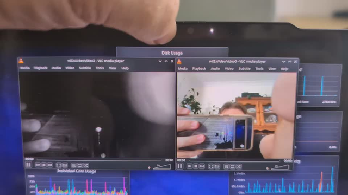This screenshot has width=348, height=195.
Task: Open Help menu in video0 VLC window
Action: [284, 69]
